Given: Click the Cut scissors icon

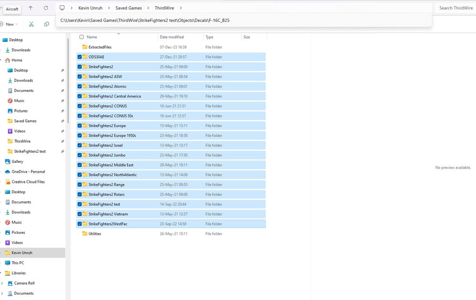Looking at the screenshot, I should click(x=31, y=24).
